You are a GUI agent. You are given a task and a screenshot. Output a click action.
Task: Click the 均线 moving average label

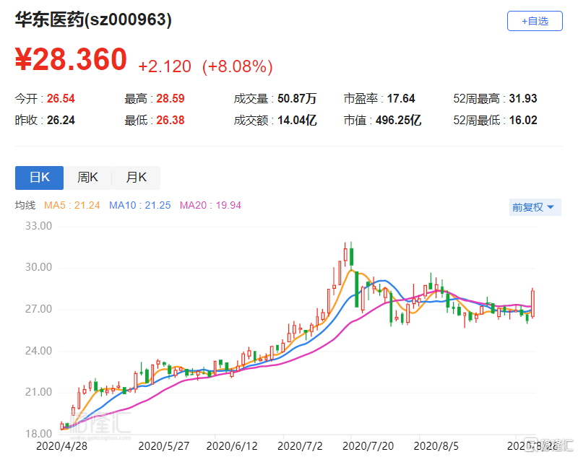(x=25, y=205)
